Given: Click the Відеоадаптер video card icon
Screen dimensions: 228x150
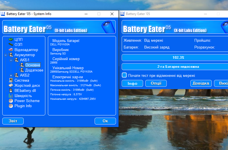Looking at the screenshot, I should click(11, 50).
